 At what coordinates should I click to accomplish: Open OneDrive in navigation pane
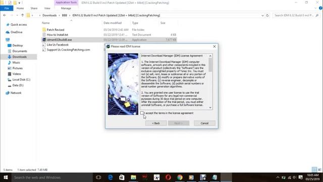click(16, 32)
